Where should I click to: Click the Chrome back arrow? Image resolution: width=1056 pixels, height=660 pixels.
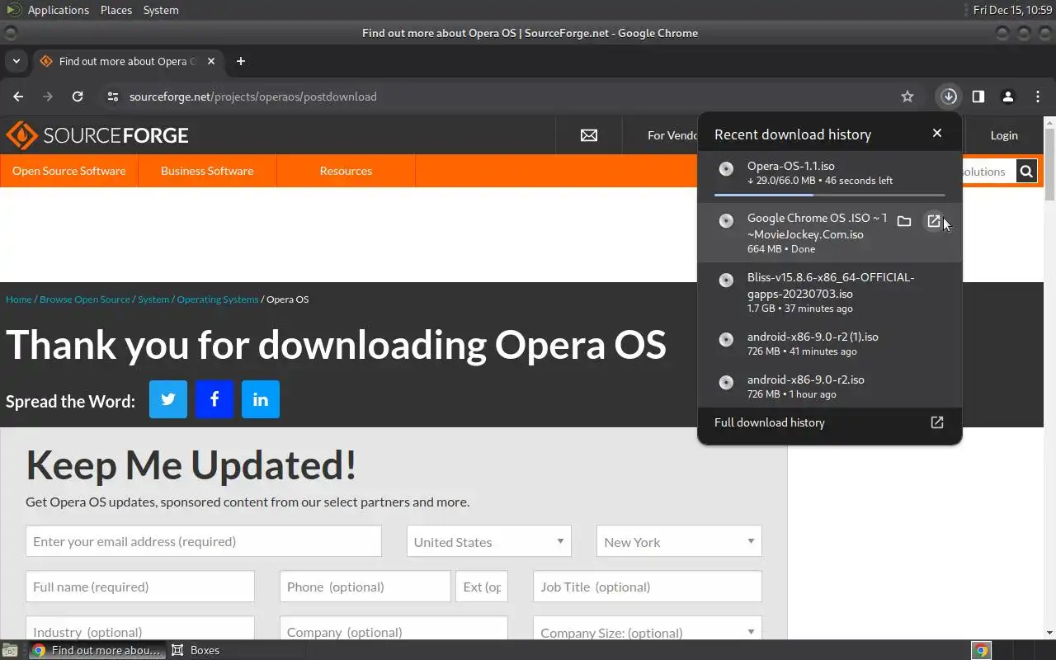click(x=18, y=97)
